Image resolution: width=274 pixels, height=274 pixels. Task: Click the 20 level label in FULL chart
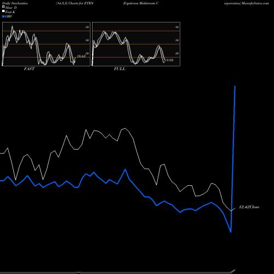tap(177, 53)
